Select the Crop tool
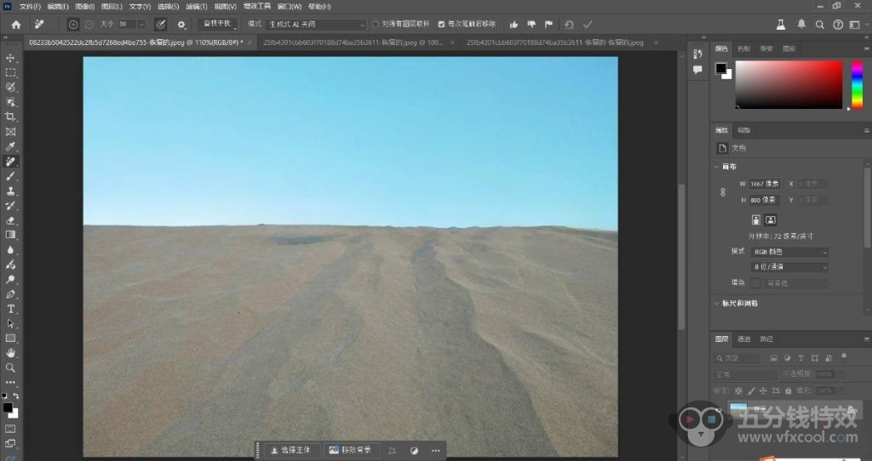The height and width of the screenshot is (461, 872). point(10,117)
